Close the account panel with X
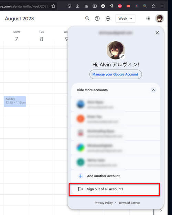The image size is (172, 215). pos(157,33)
